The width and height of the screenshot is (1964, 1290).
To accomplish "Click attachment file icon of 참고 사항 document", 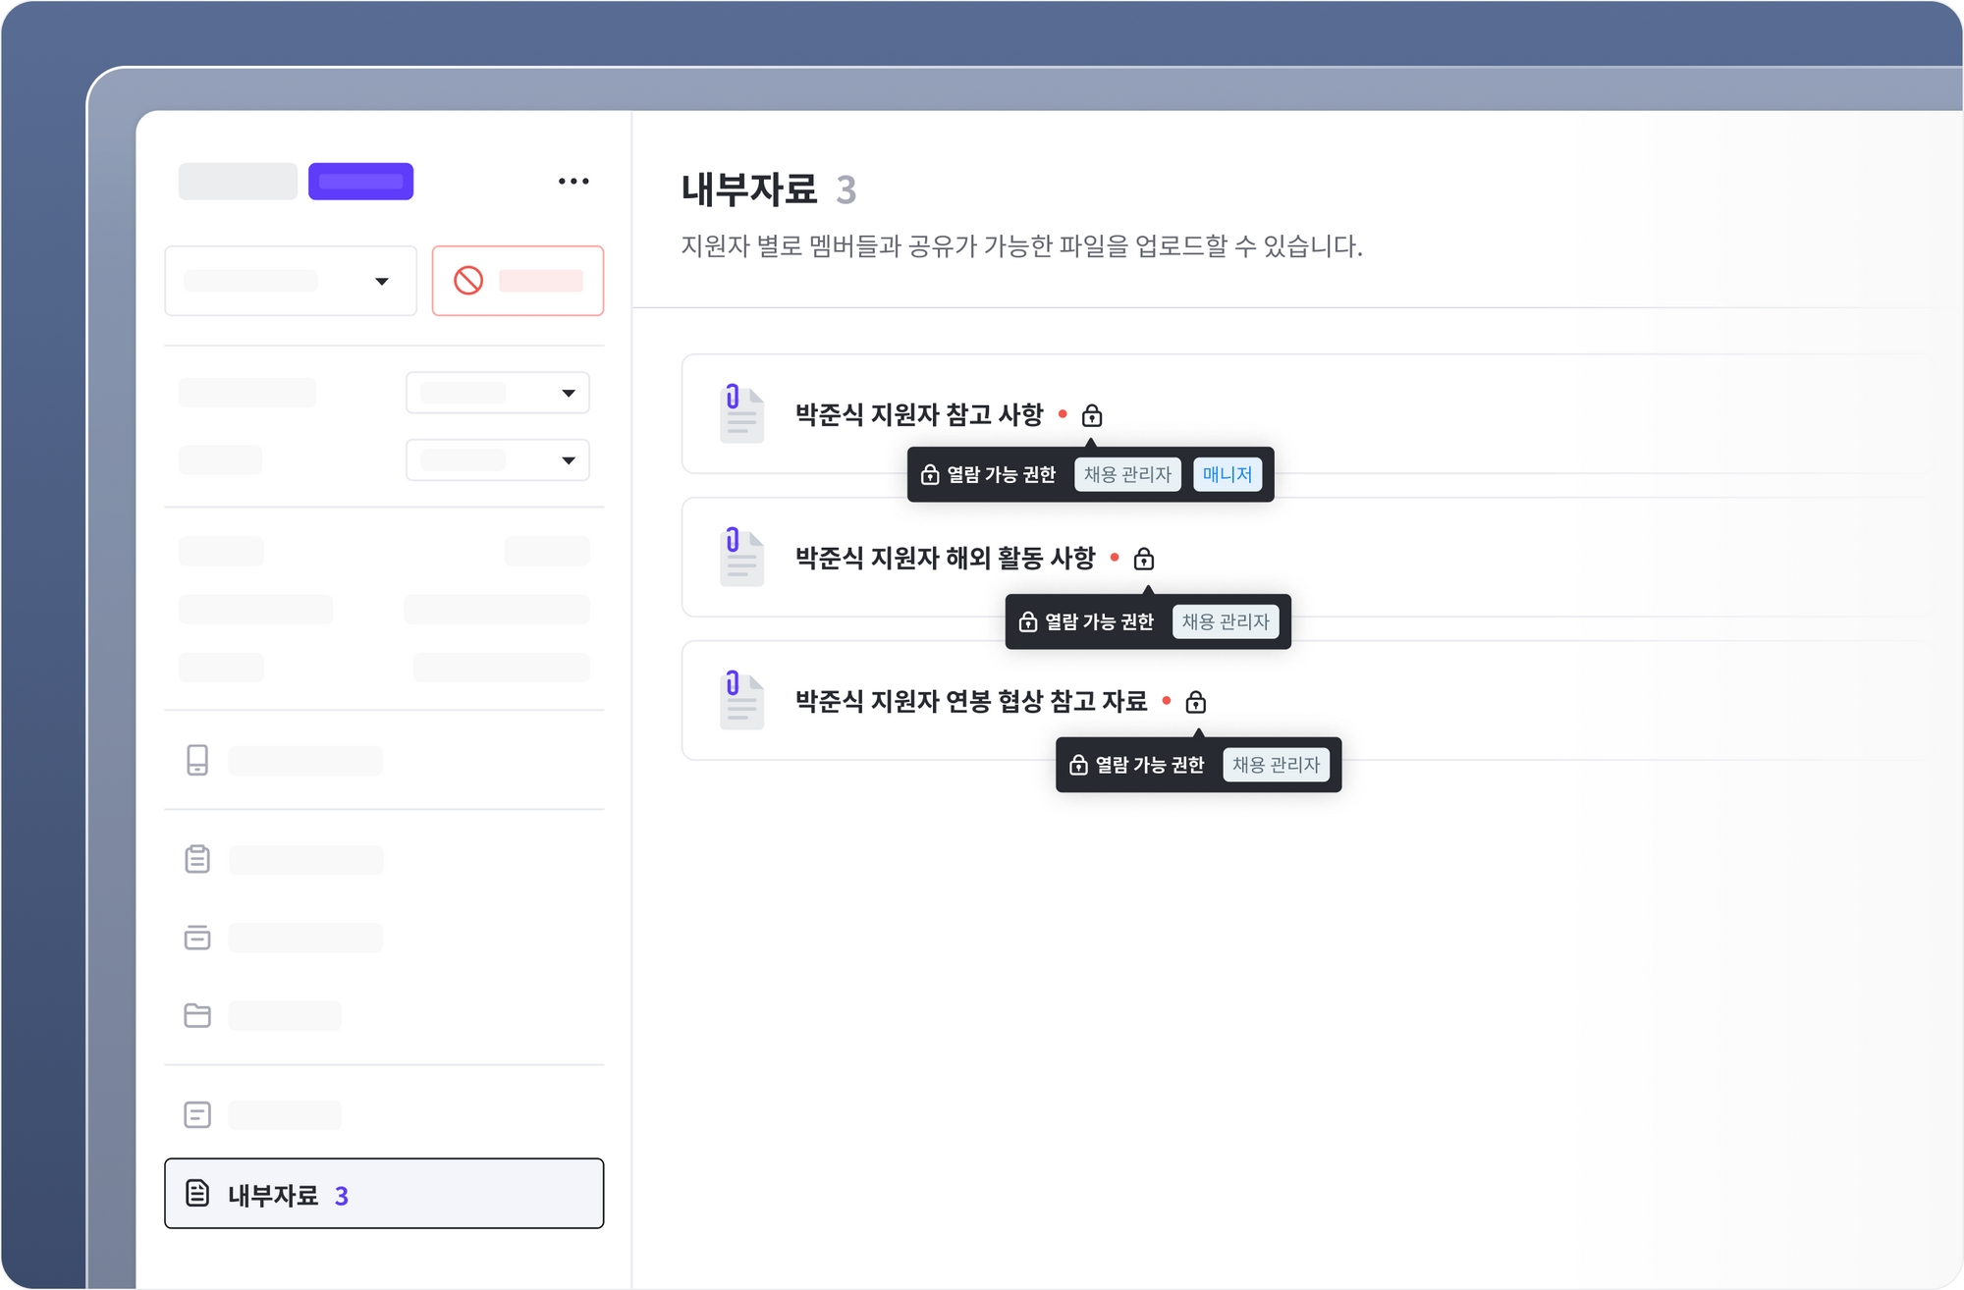I will (741, 413).
